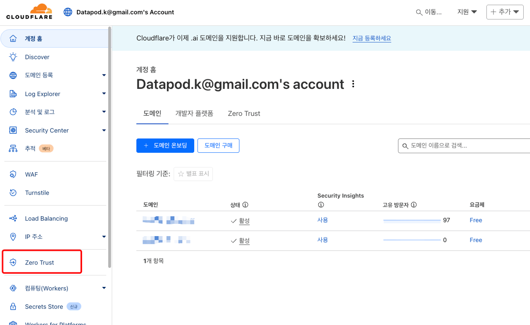Click the sidebar vertical scrollbar
This screenshot has width=530, height=325.
110,148
